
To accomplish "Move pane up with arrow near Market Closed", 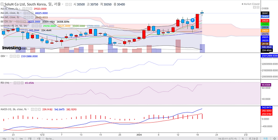I will point(254,7).
